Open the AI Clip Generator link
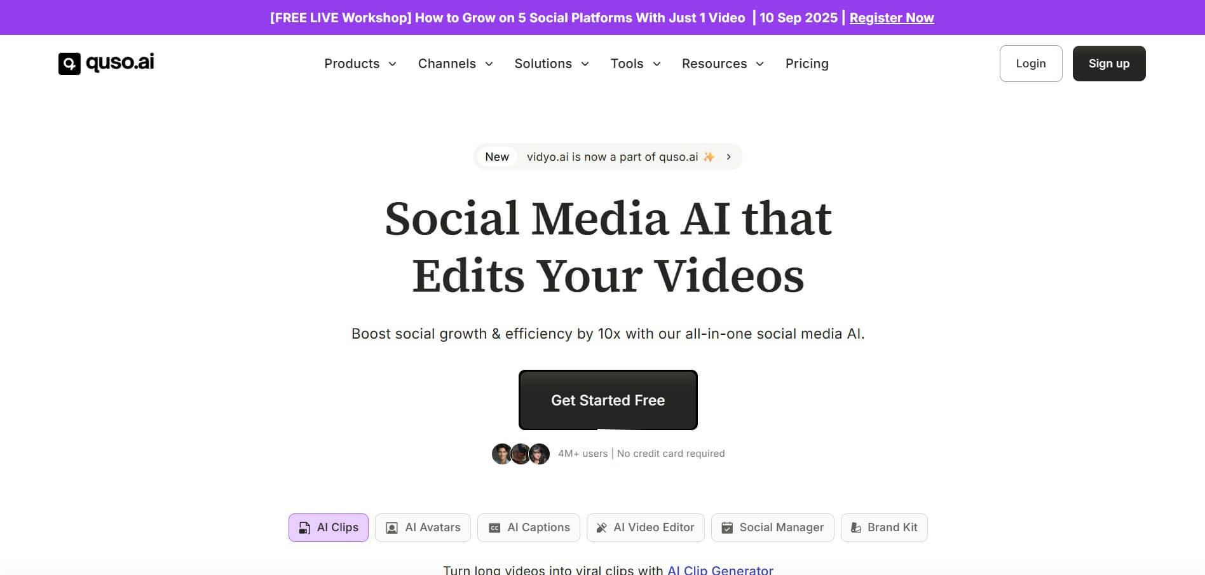The height and width of the screenshot is (575, 1205). tap(720, 570)
